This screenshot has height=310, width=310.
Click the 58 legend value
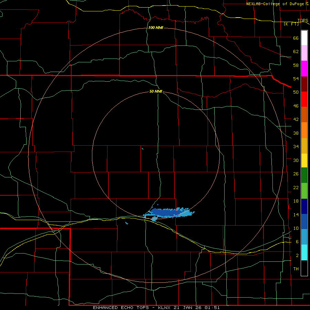pyautogui.click(x=296, y=65)
